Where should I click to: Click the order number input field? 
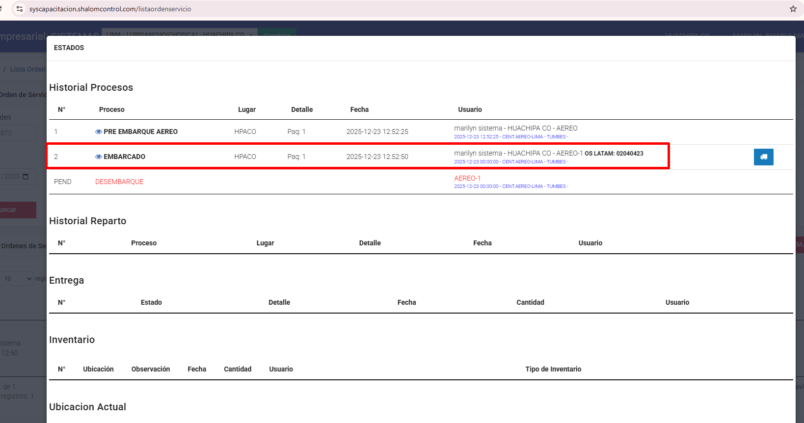18,133
